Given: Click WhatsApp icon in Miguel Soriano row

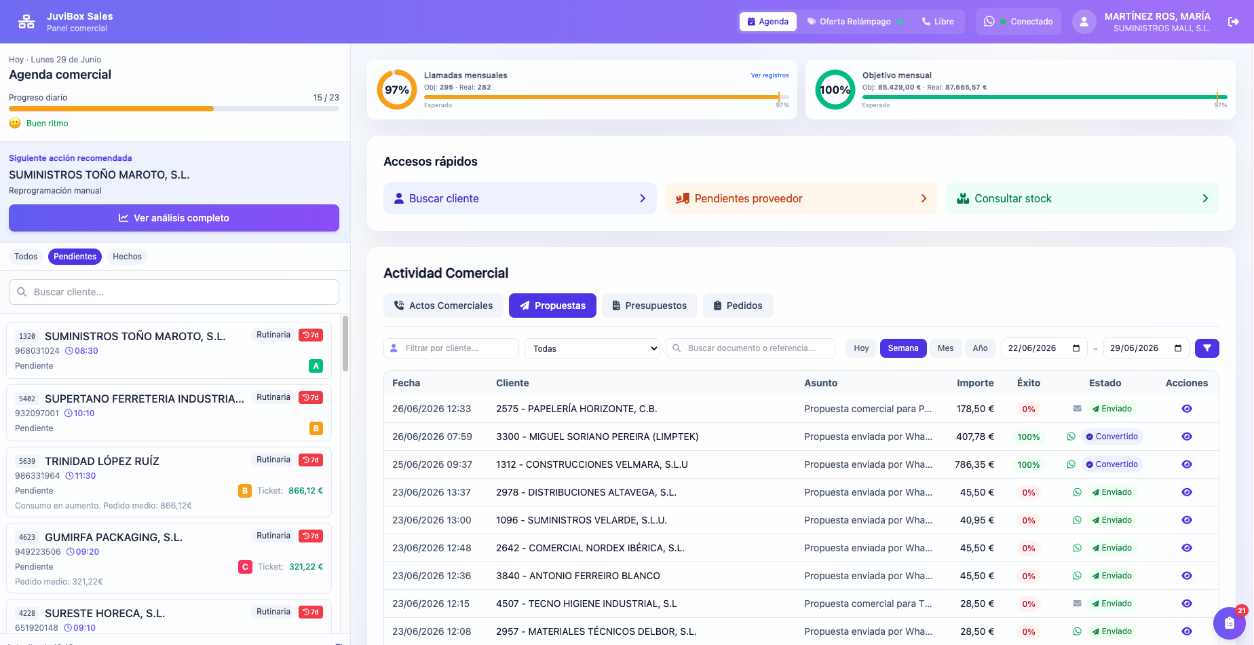Looking at the screenshot, I should click(x=1071, y=437).
